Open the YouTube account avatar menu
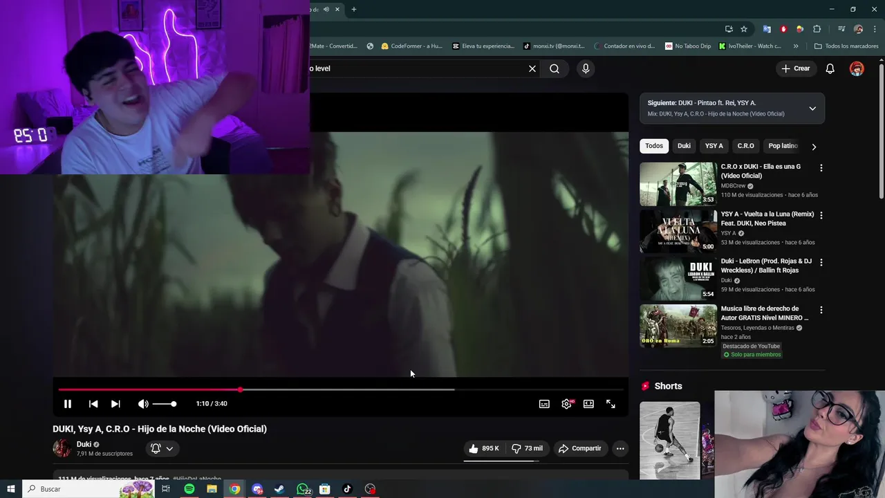Screen dimensions: 885x498 (857, 68)
